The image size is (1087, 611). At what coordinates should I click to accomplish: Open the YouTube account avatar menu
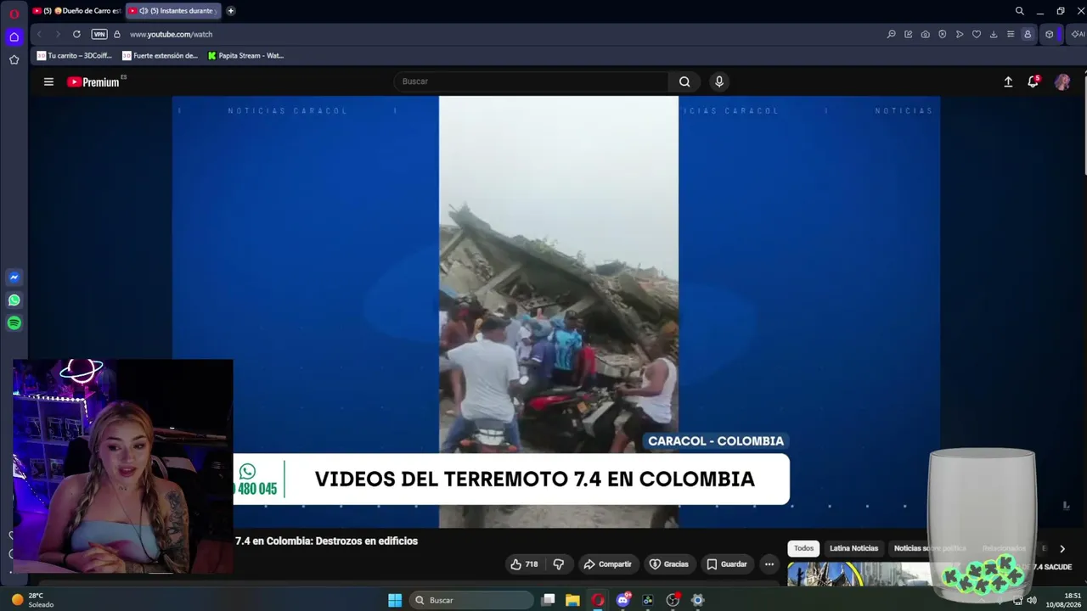pyautogui.click(x=1062, y=82)
